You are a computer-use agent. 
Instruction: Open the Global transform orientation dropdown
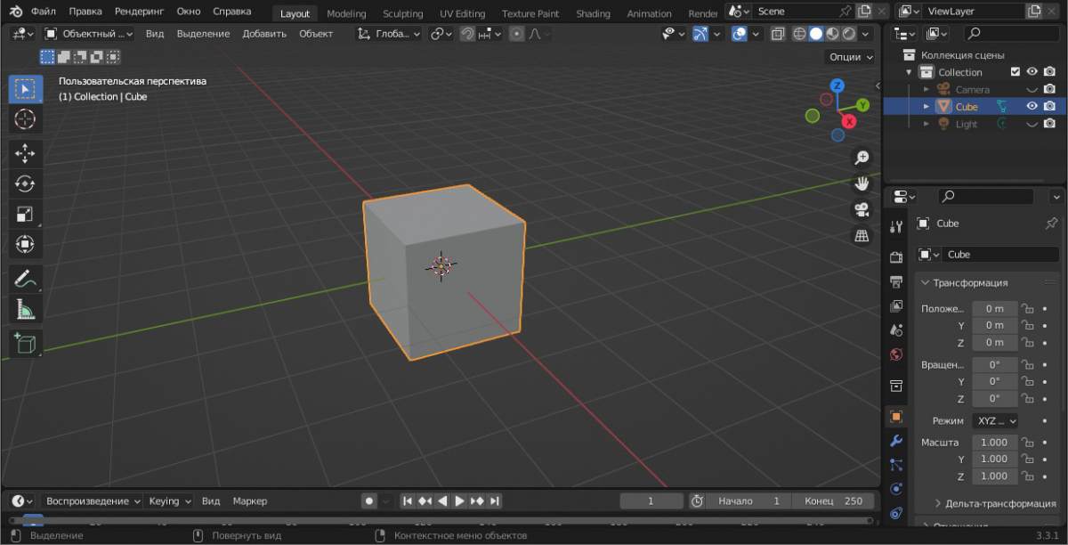pos(390,34)
